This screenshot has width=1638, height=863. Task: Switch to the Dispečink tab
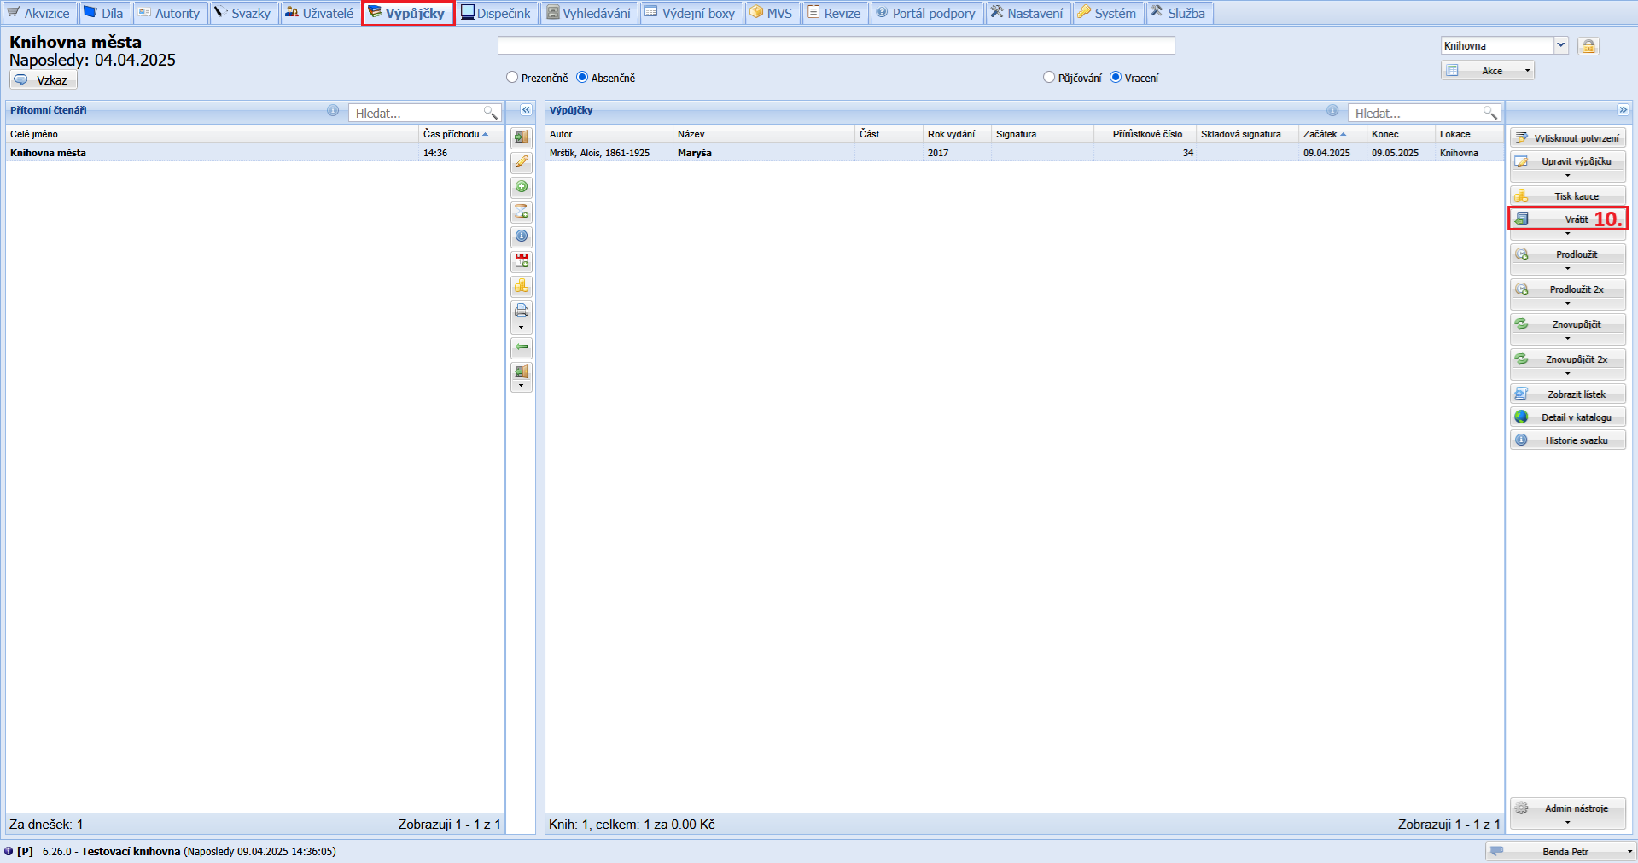coord(496,14)
